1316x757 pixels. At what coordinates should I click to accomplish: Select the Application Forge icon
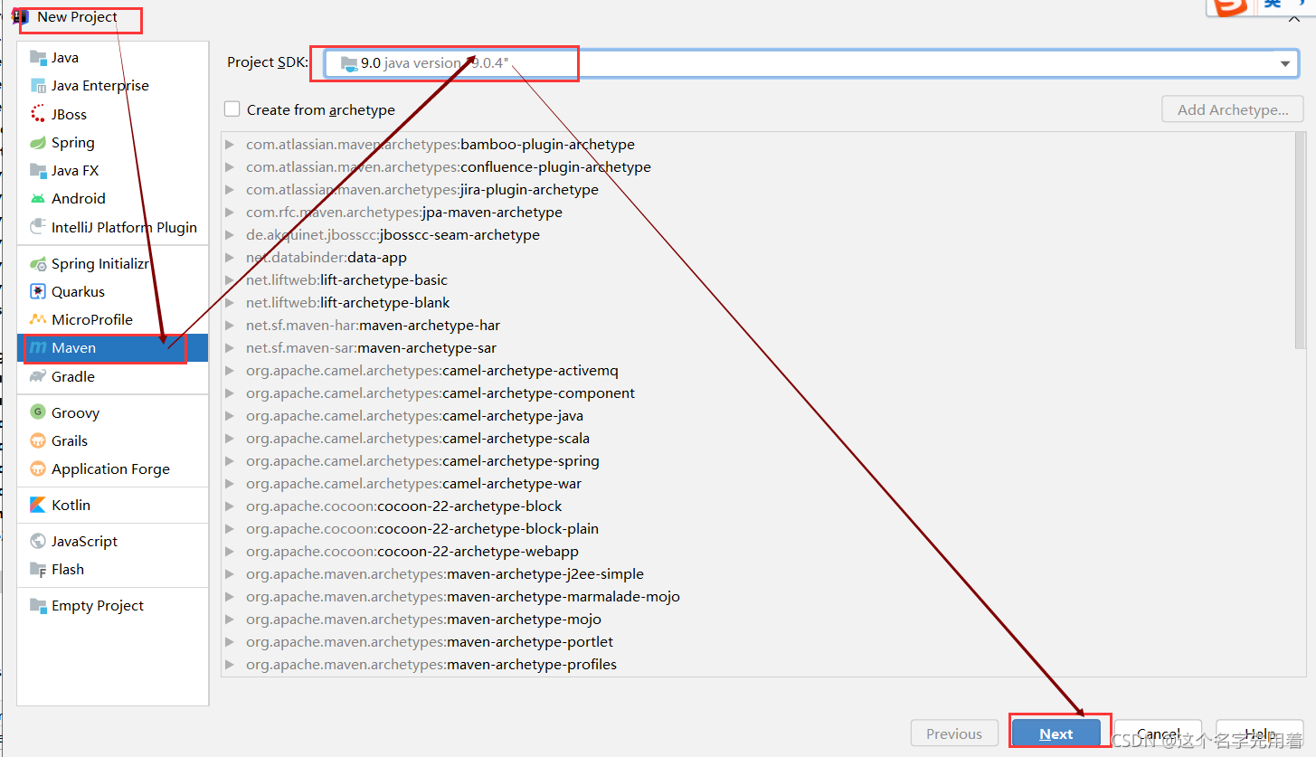click(x=38, y=469)
